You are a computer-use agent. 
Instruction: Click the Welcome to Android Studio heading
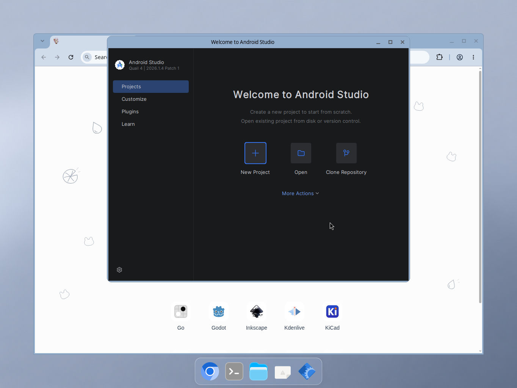coord(301,94)
